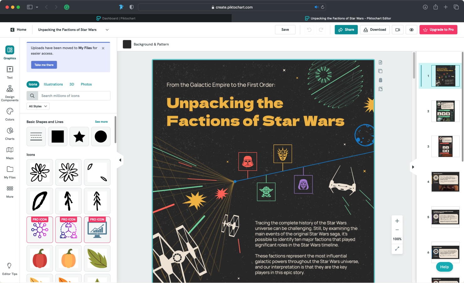Click the background color swatch
This screenshot has width=464, height=283.
(127, 44)
